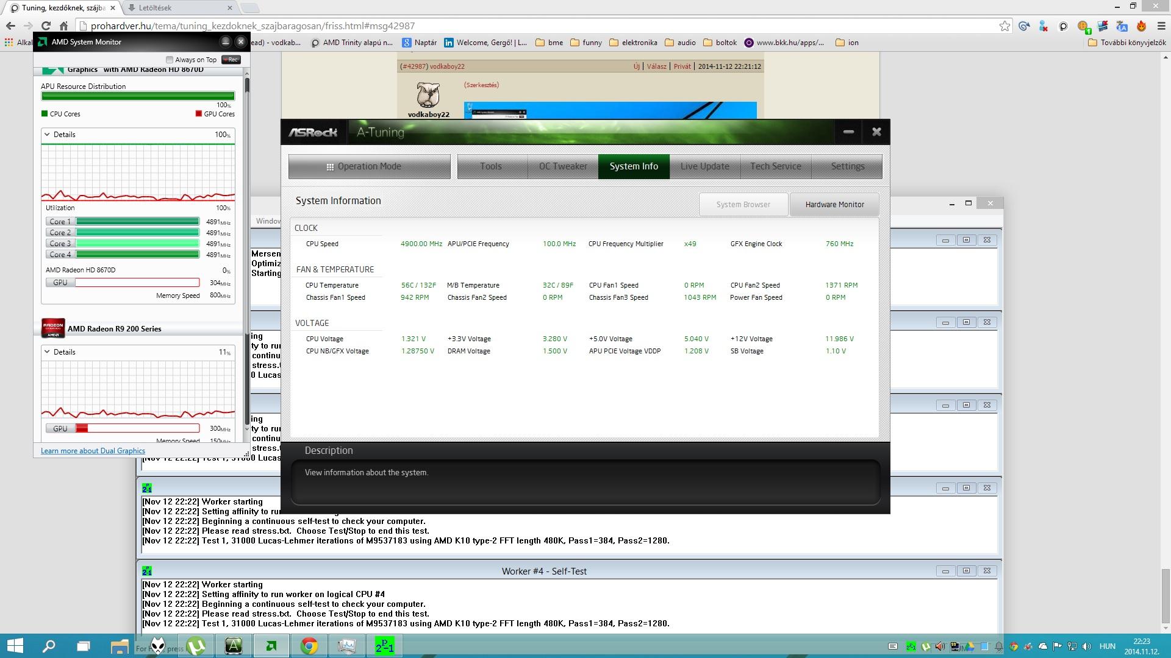Click the Hardware Monitor button
Screen dimensions: 1171x658
[x=834, y=205]
